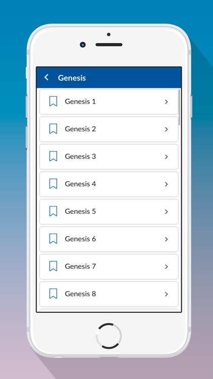This screenshot has width=213, height=379.
Task: Go back using the header arrow
Action: (x=46, y=78)
